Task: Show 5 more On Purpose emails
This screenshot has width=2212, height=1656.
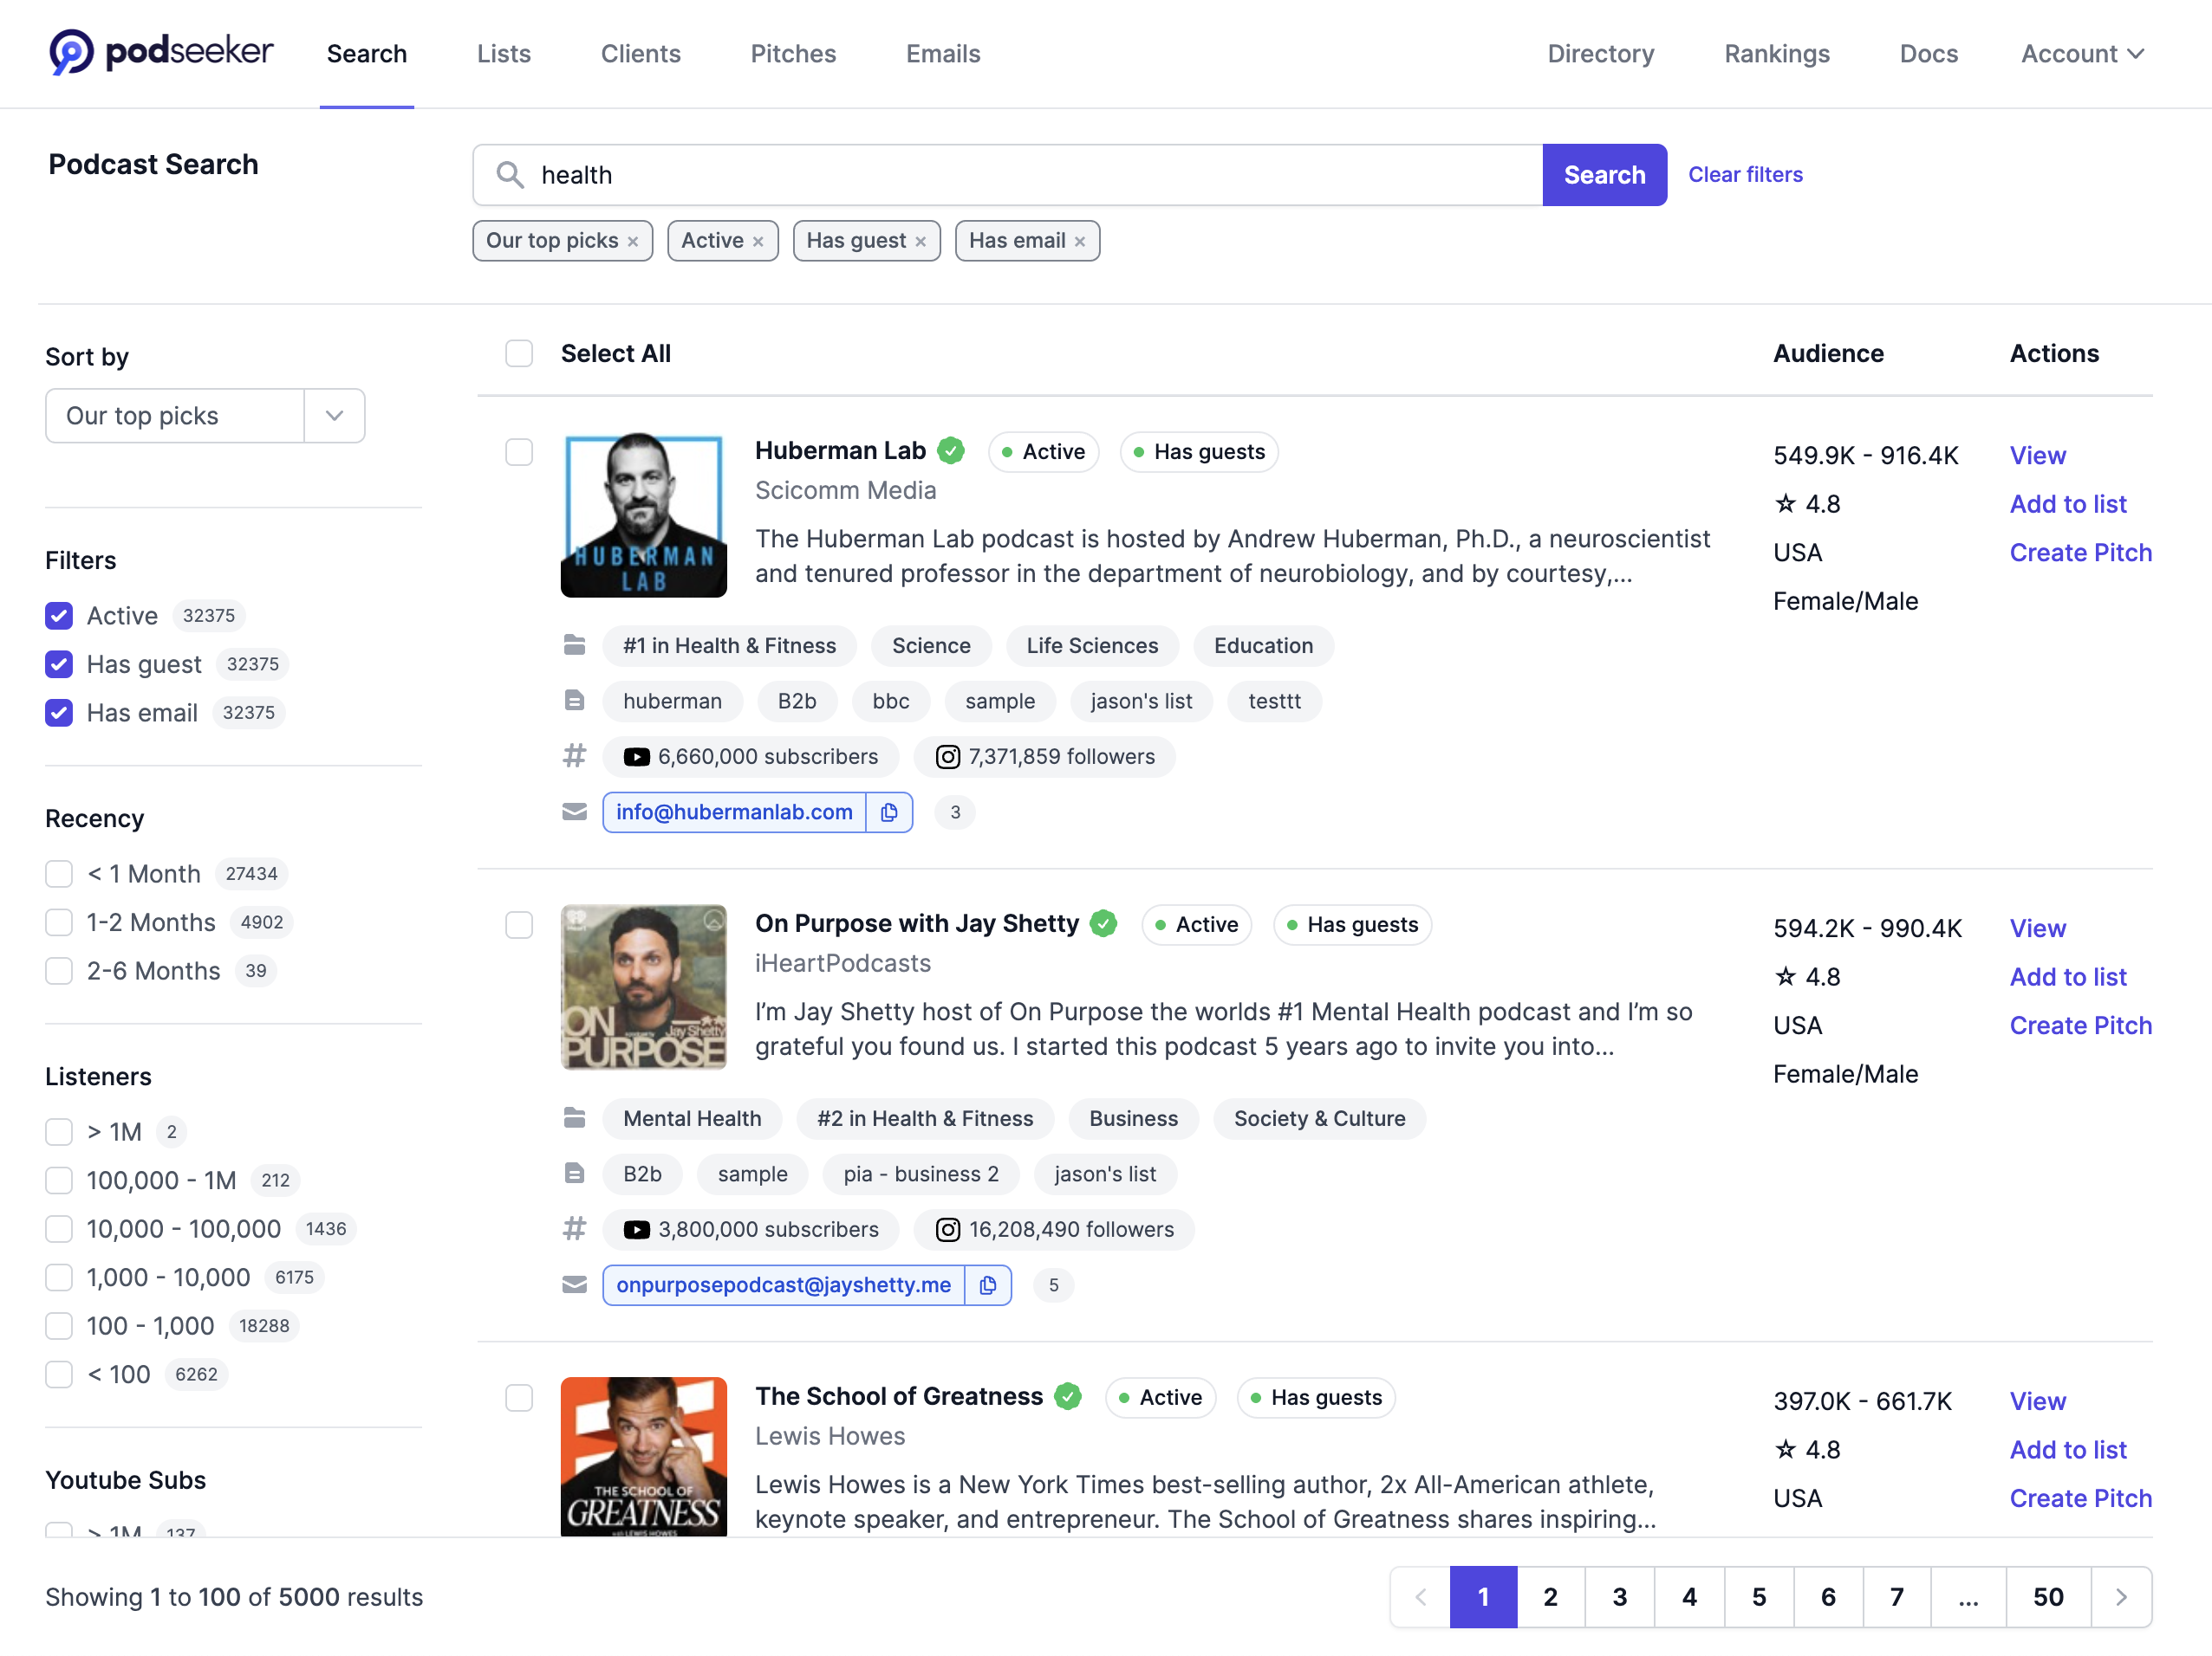Action: click(1053, 1285)
